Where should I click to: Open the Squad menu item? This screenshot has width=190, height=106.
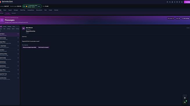pyautogui.click(x=10, y=10)
